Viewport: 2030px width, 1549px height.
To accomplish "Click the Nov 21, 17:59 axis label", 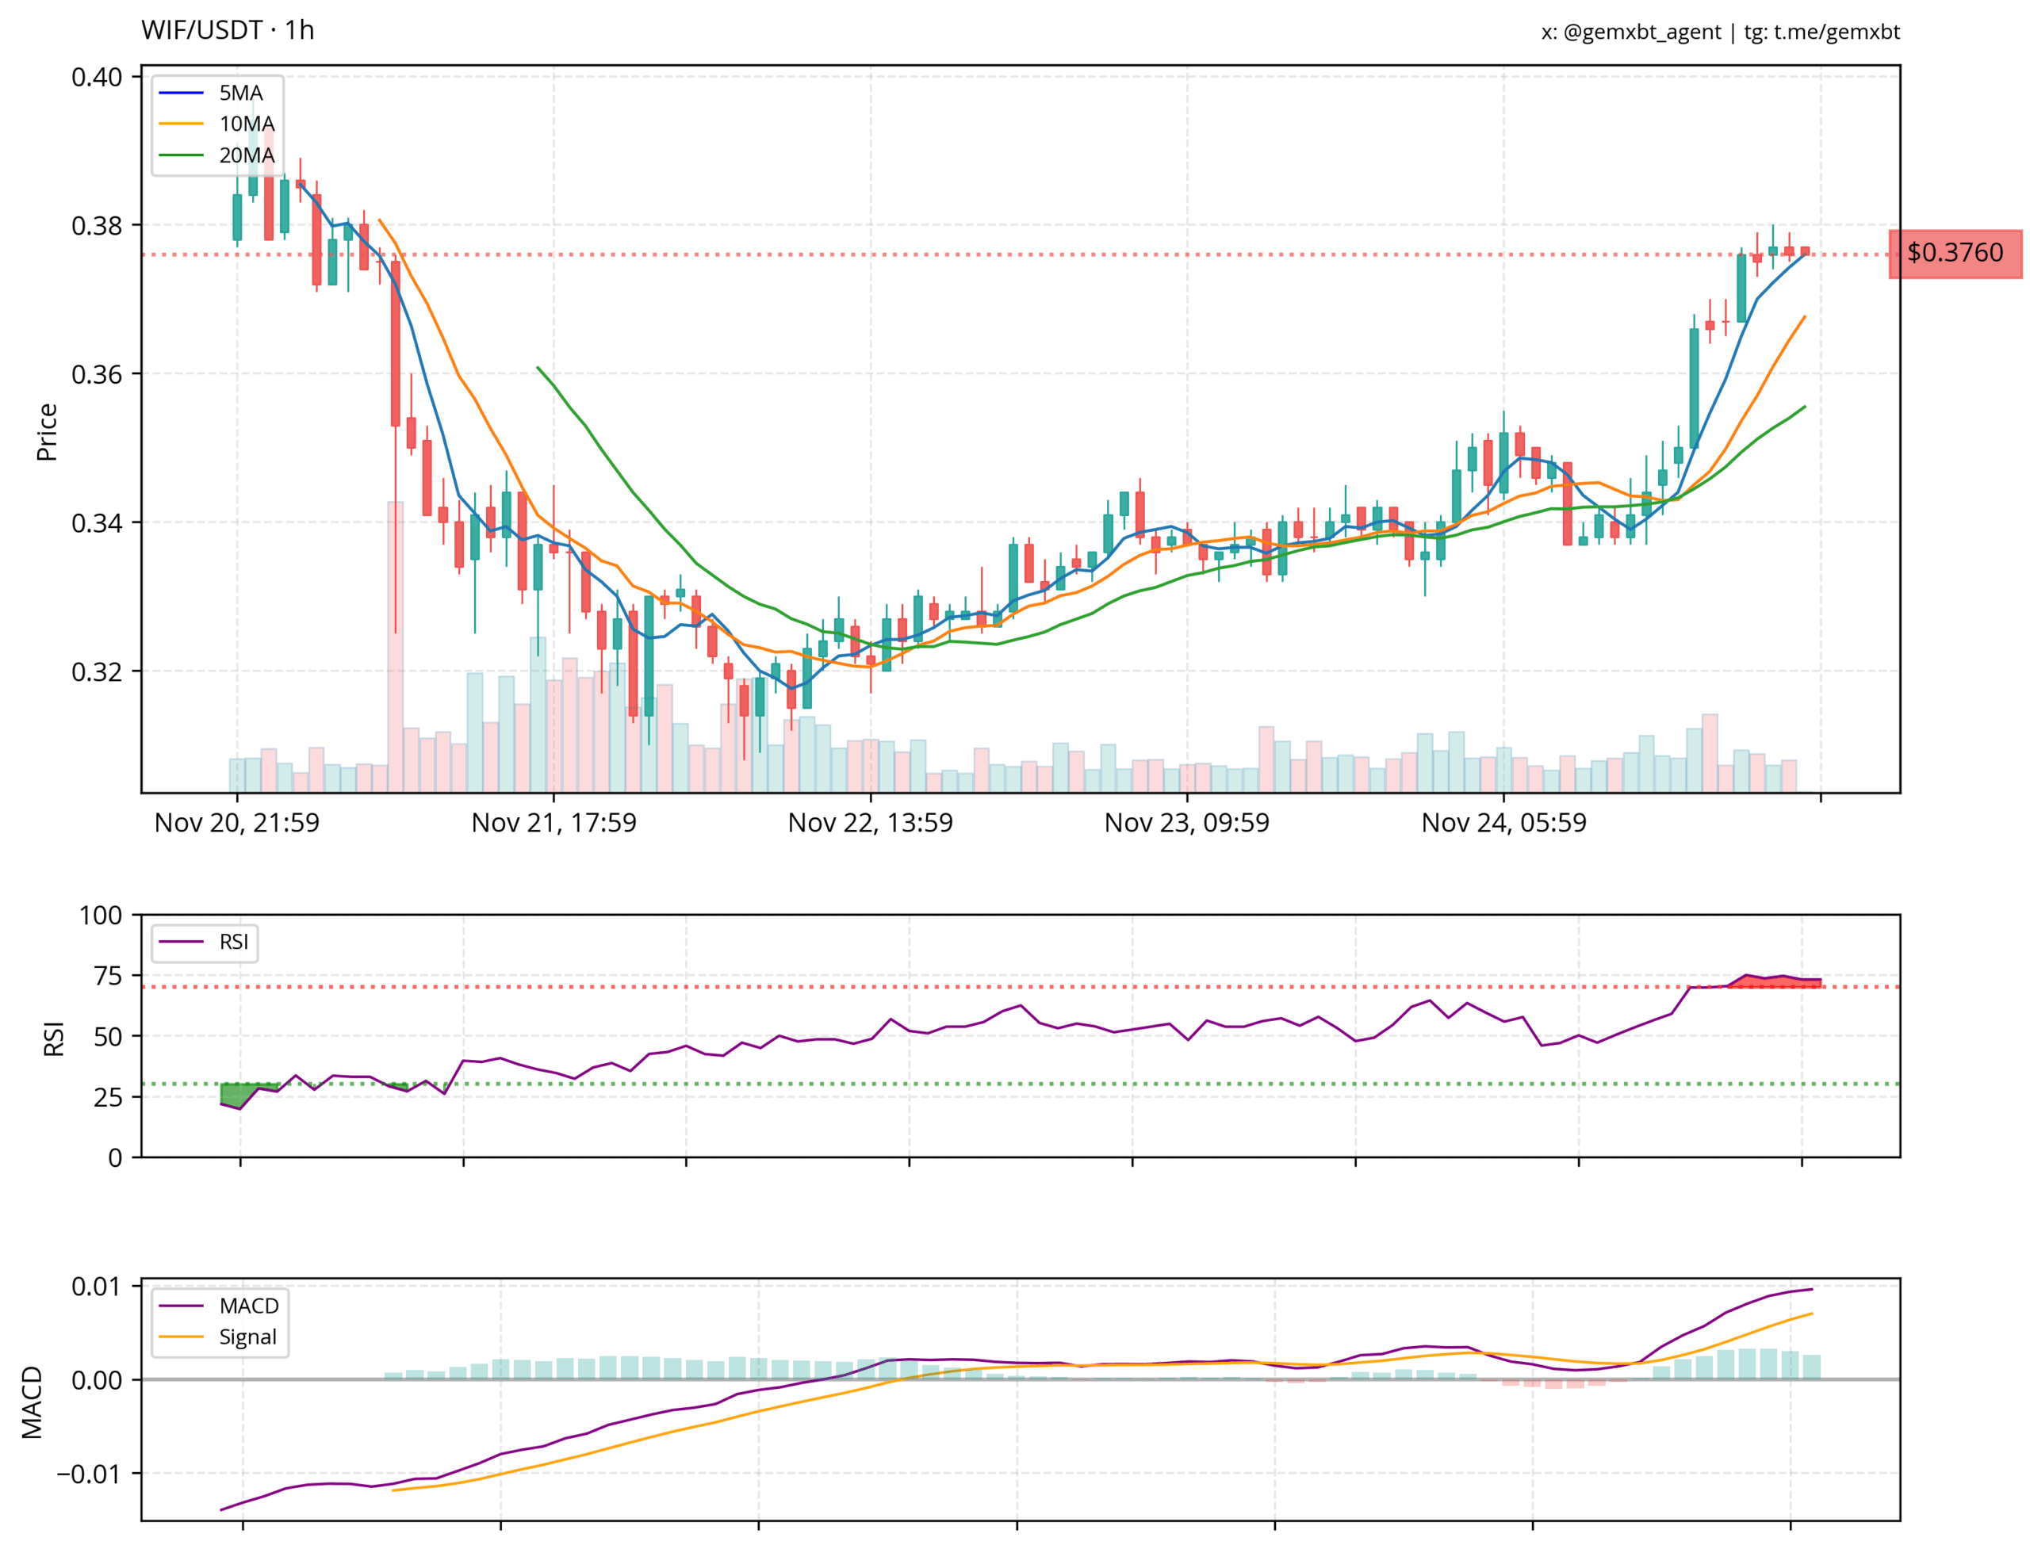I will tap(553, 822).
